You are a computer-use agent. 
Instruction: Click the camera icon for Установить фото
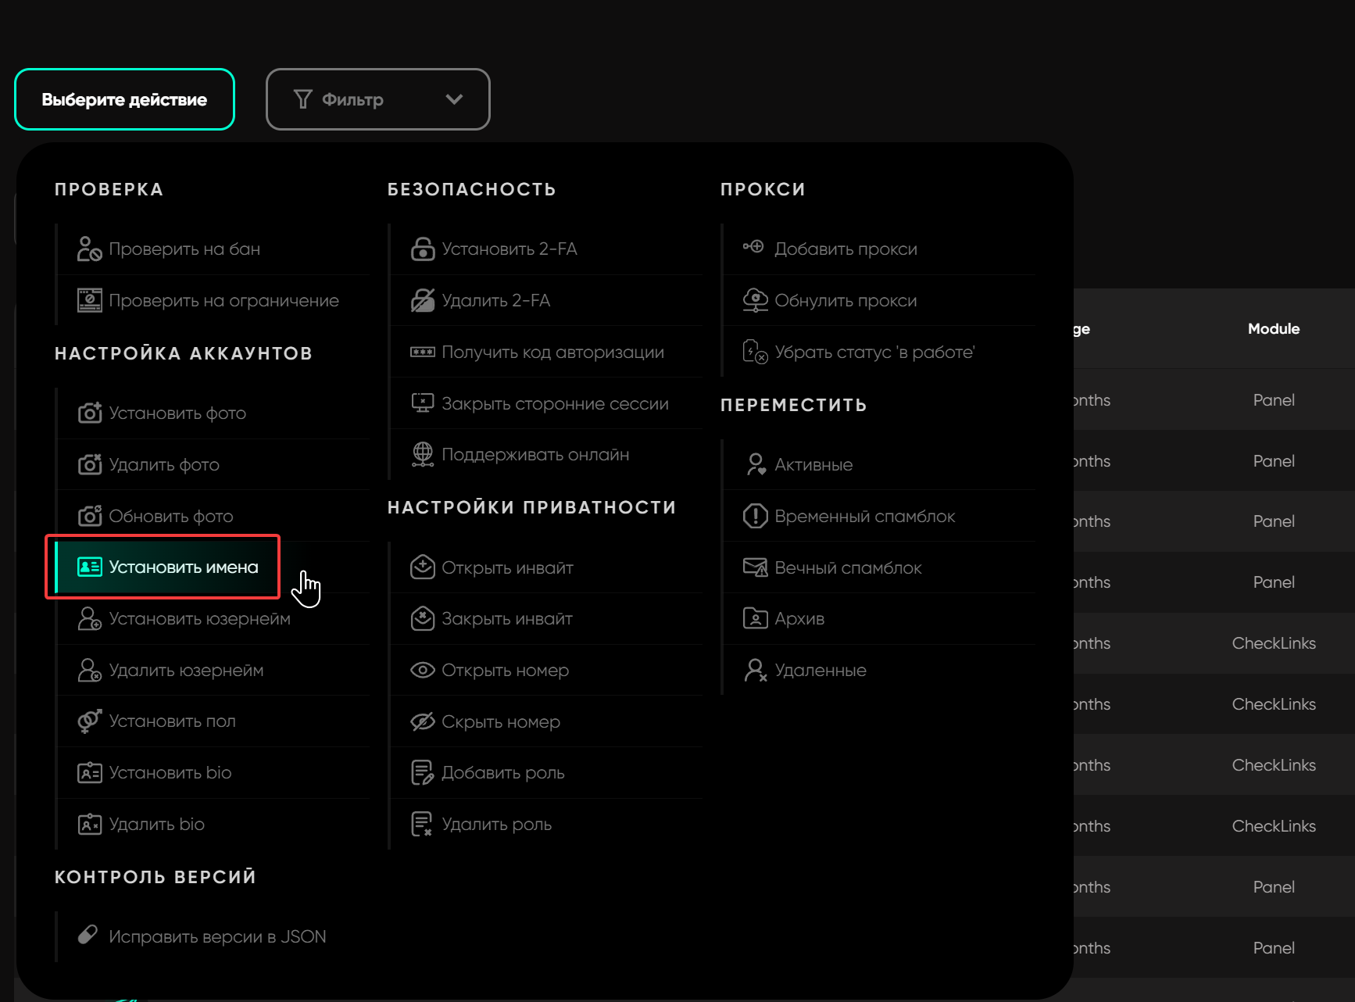pyautogui.click(x=89, y=413)
